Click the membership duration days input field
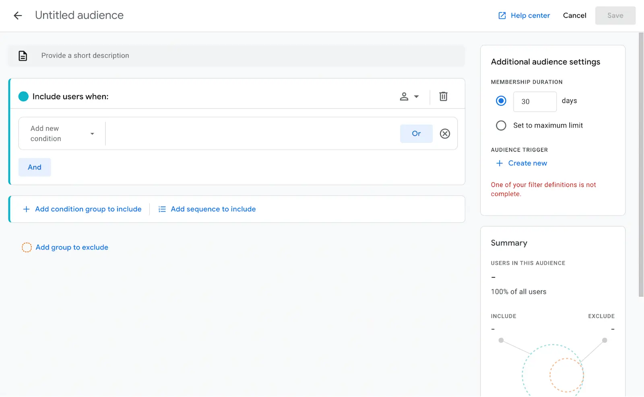Viewport: 644px width, 397px height. click(535, 102)
